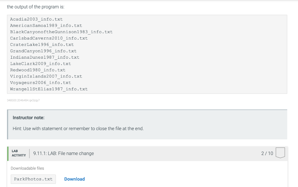Viewport: 298px width, 187px height.
Task: Click the BlackCanyonoftheGunnison1983_info.txt output line
Action: point(61,32)
